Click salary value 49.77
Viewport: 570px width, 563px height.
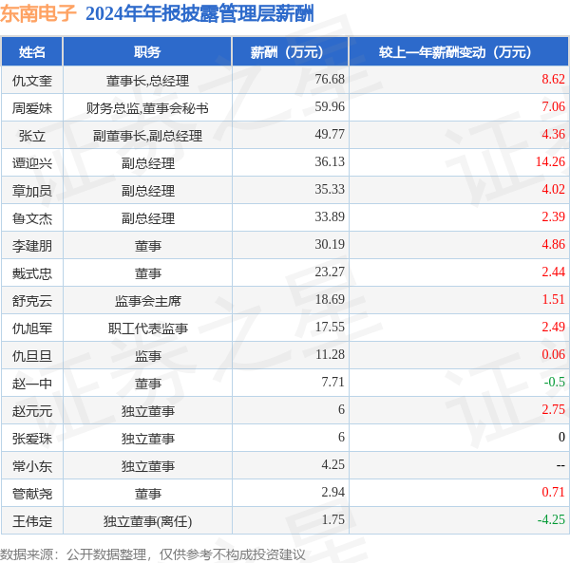coord(330,134)
